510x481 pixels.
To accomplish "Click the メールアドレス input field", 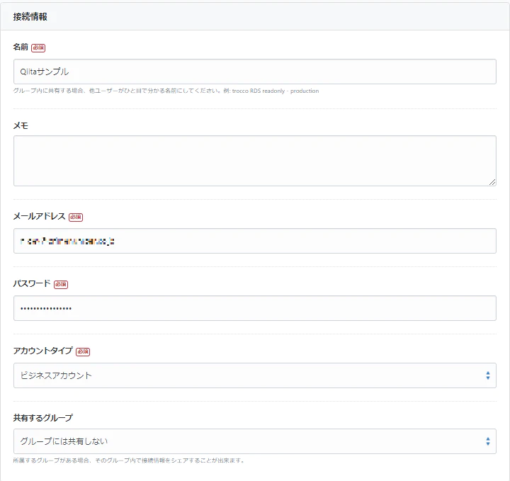I will 254,241.
